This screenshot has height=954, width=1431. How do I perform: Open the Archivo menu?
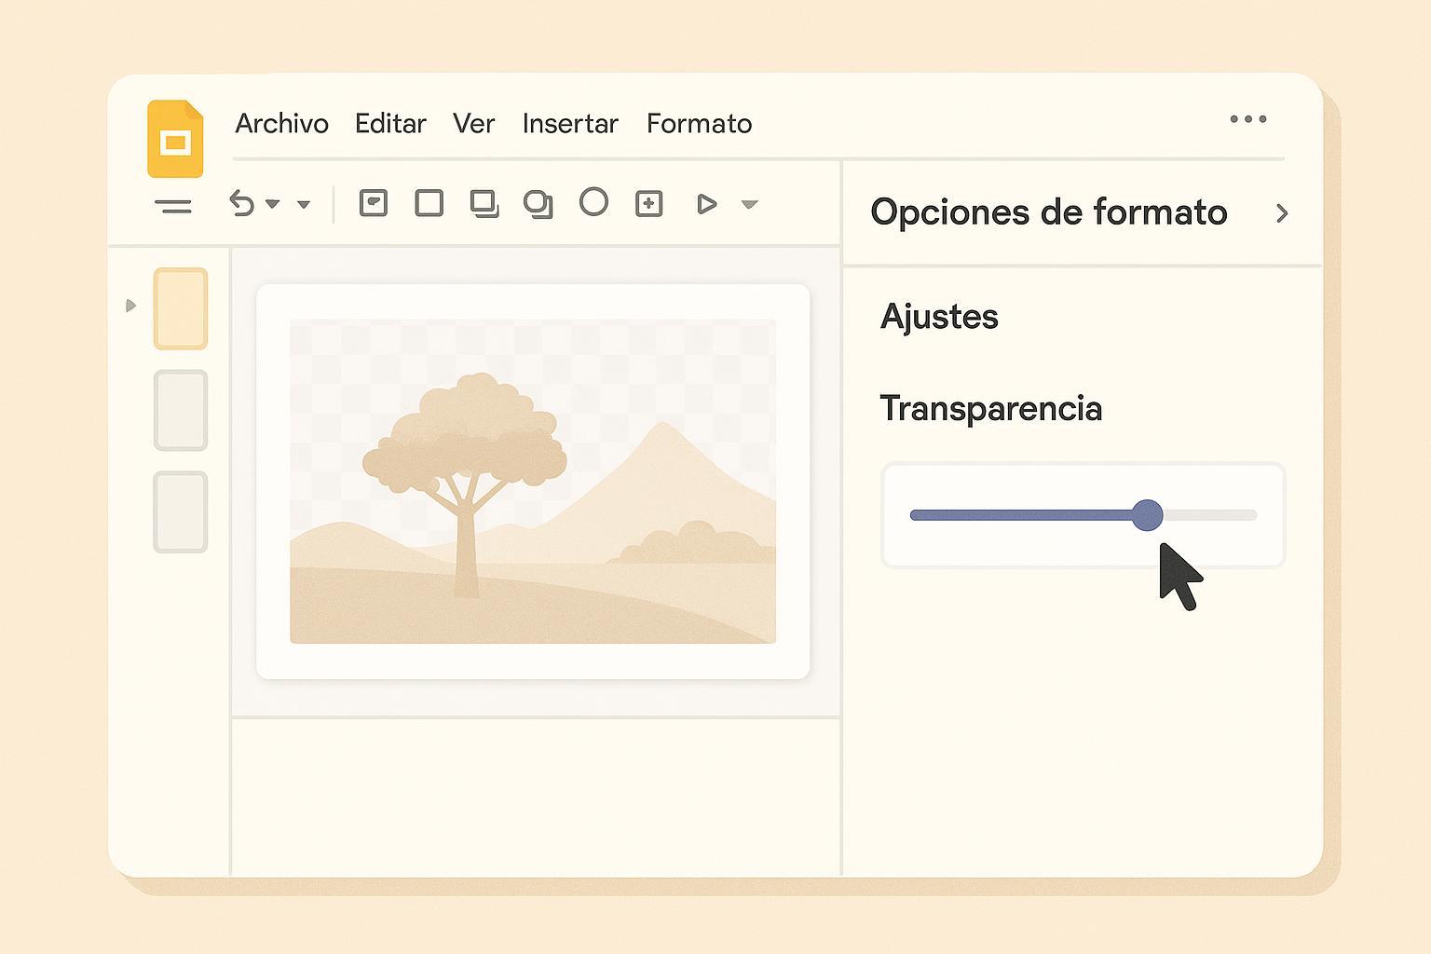click(x=281, y=124)
